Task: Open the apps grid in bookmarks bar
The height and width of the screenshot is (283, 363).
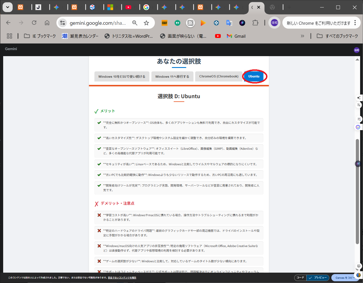Action: click(x=9, y=36)
